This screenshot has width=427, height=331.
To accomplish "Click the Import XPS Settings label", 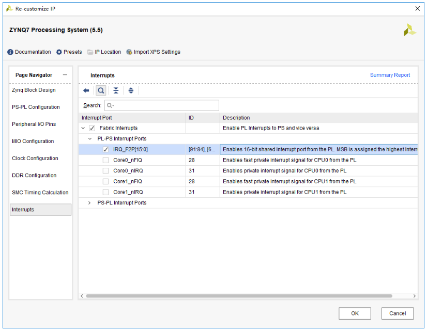I will (157, 52).
